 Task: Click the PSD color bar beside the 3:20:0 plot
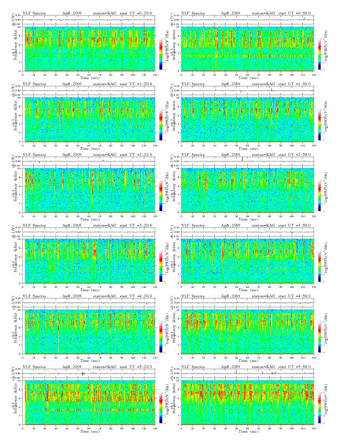(161, 266)
